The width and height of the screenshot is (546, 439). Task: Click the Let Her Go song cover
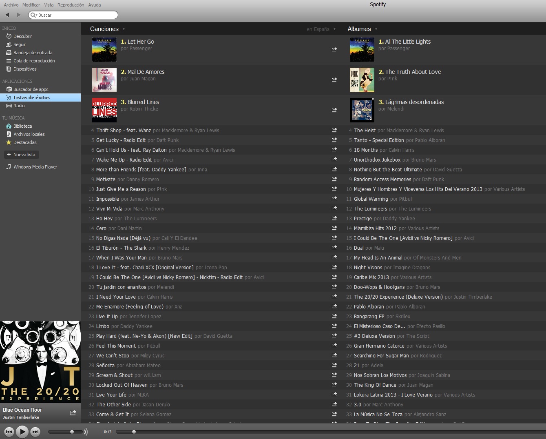click(x=104, y=50)
